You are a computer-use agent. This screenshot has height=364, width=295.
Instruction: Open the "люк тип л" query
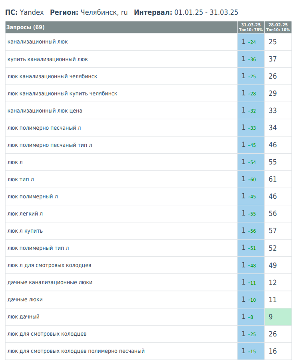tap(21, 179)
